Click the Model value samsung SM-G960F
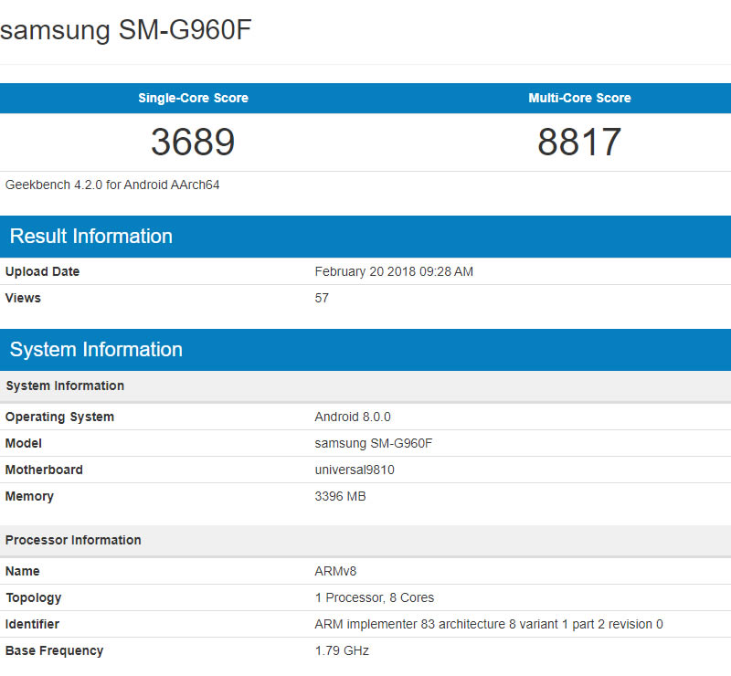Screen dimensions: 731x676 point(374,443)
